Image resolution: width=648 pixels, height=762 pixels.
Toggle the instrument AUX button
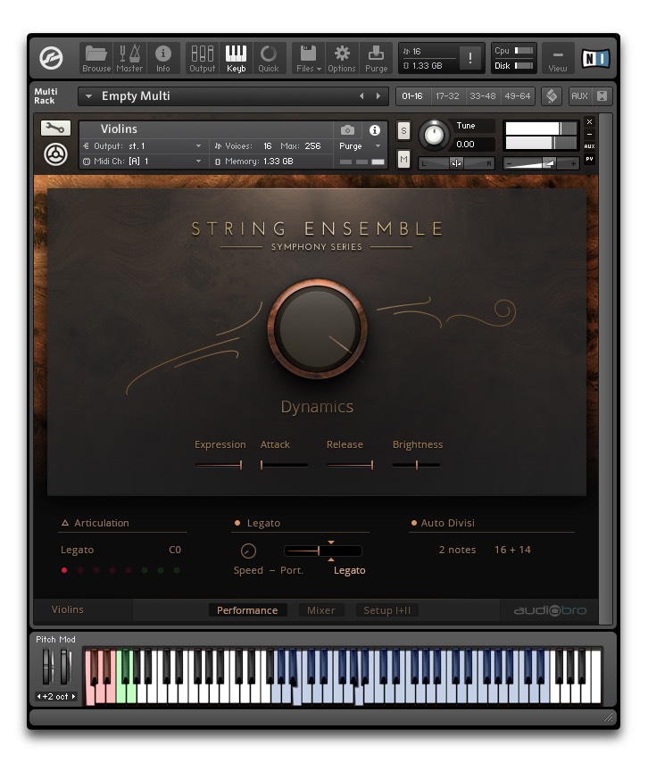click(x=590, y=146)
